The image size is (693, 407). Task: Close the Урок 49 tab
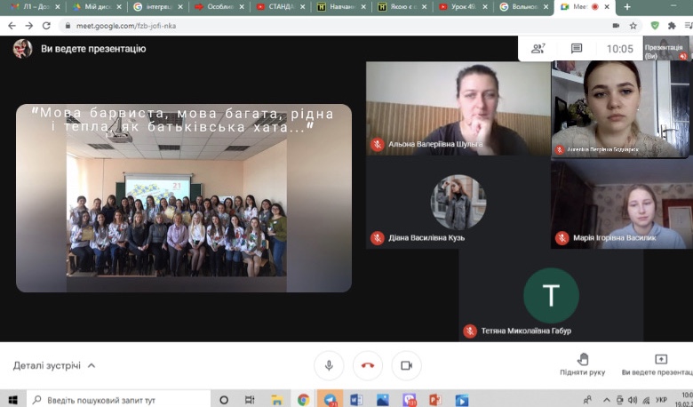[485, 7]
